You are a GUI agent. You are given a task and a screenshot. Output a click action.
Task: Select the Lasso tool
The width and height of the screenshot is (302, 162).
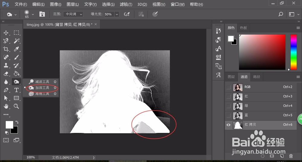pos(6,41)
